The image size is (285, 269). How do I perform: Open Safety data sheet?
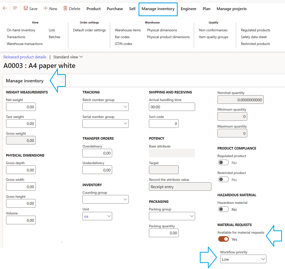[x=254, y=37]
